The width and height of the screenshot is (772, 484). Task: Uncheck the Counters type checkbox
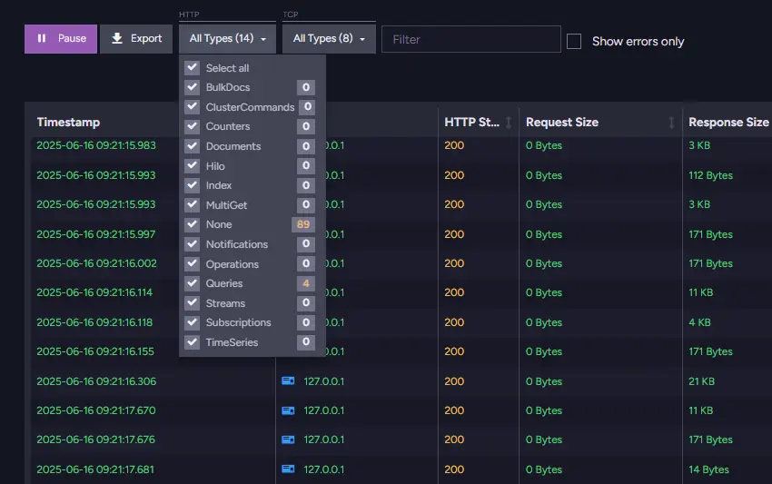pos(192,126)
